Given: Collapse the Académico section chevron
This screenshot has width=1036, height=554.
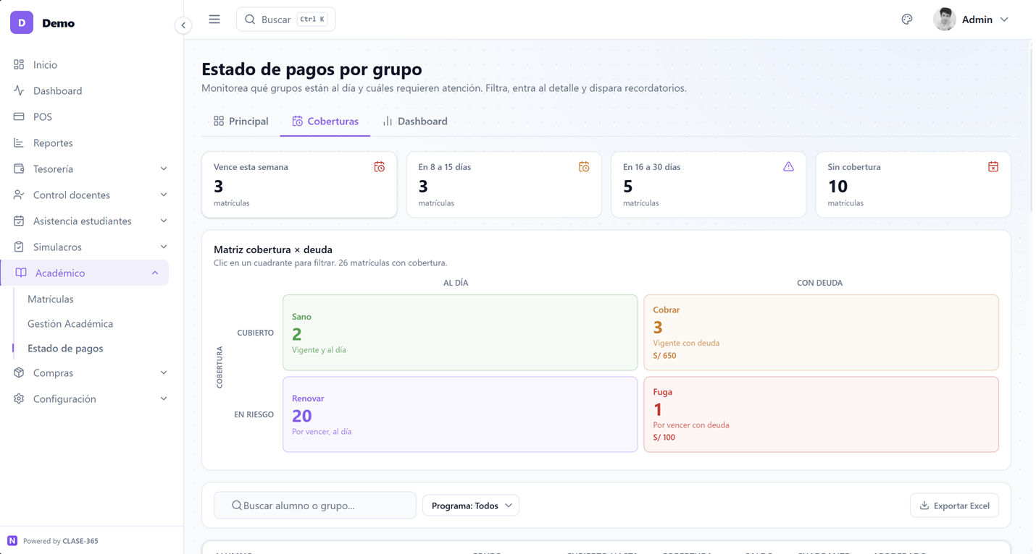Looking at the screenshot, I should pos(155,273).
